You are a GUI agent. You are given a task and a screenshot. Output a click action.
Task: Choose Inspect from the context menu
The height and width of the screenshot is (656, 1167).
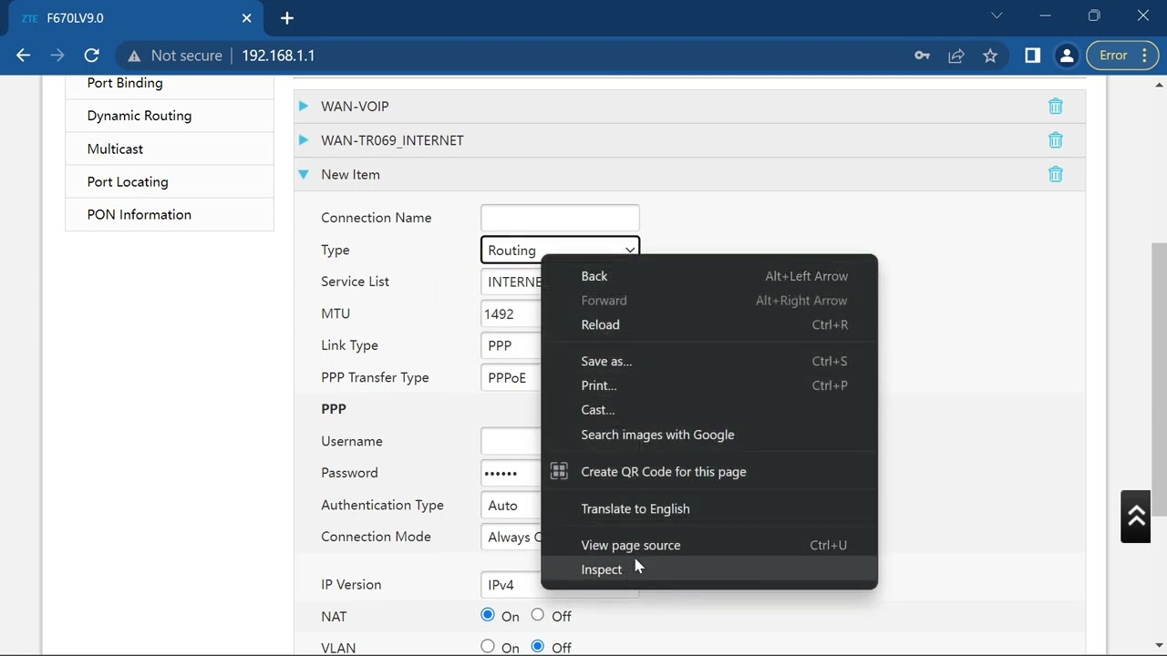[x=709, y=569]
